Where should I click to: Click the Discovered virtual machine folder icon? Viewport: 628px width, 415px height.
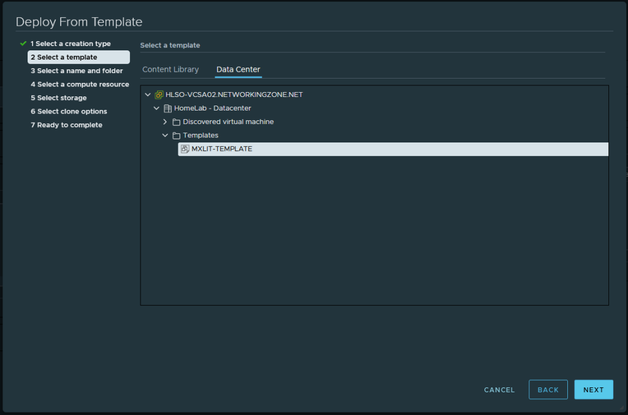point(176,122)
